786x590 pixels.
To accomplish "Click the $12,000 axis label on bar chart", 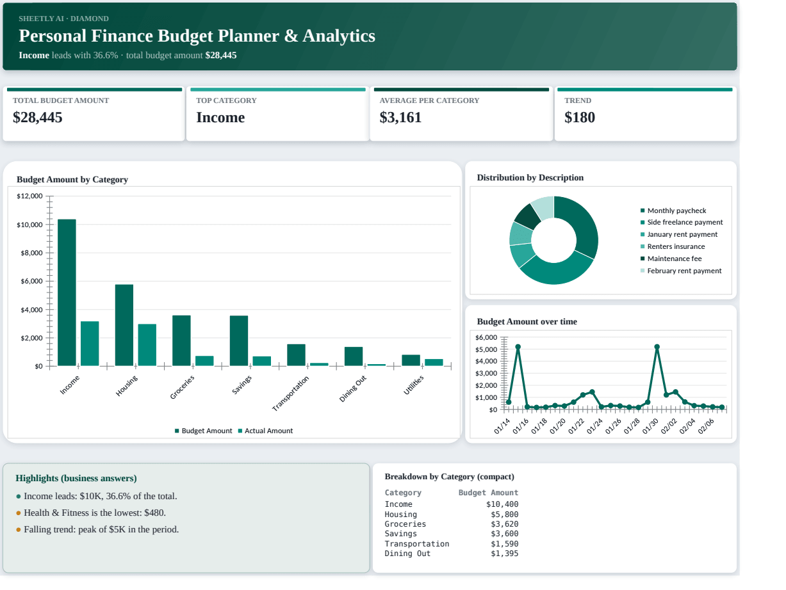I will (29, 196).
